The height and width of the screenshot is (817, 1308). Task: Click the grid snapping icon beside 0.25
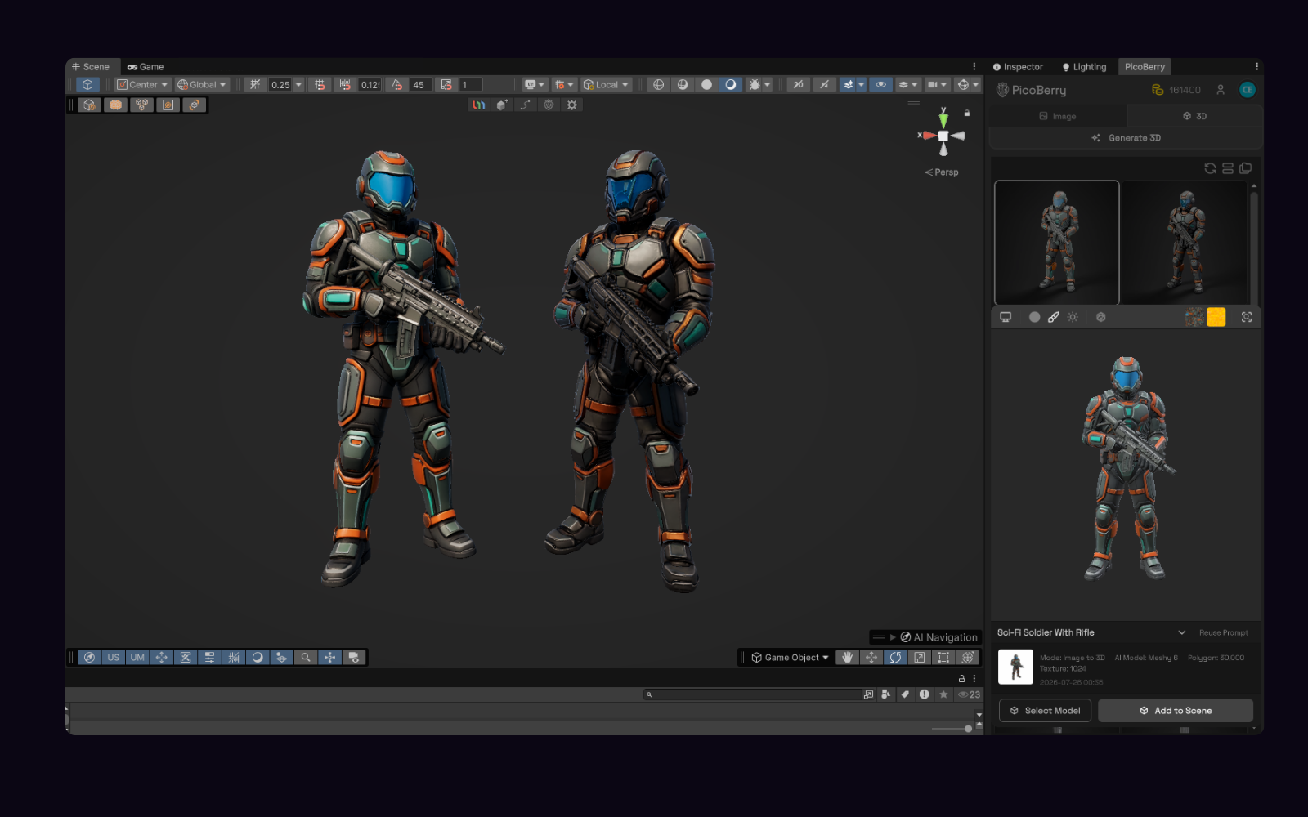coord(255,84)
